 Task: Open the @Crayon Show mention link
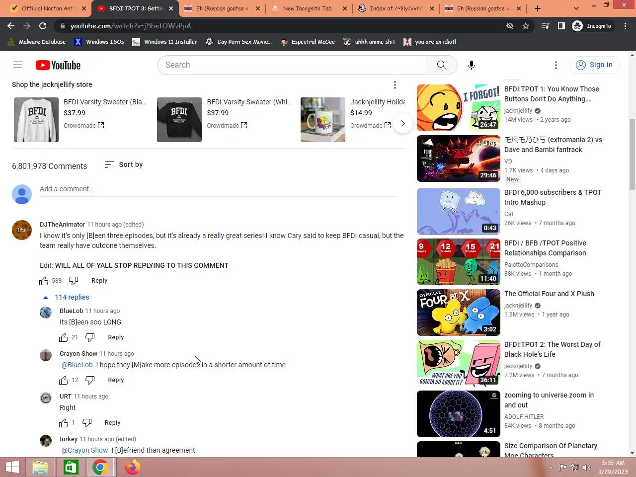(84, 450)
